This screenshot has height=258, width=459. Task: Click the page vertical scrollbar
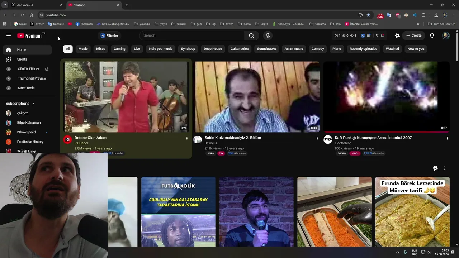[x=457, y=47]
